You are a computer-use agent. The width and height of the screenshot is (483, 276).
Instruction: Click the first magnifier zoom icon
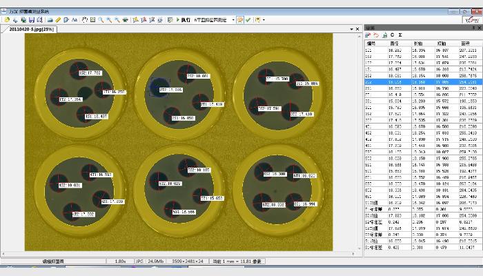tap(101, 20)
